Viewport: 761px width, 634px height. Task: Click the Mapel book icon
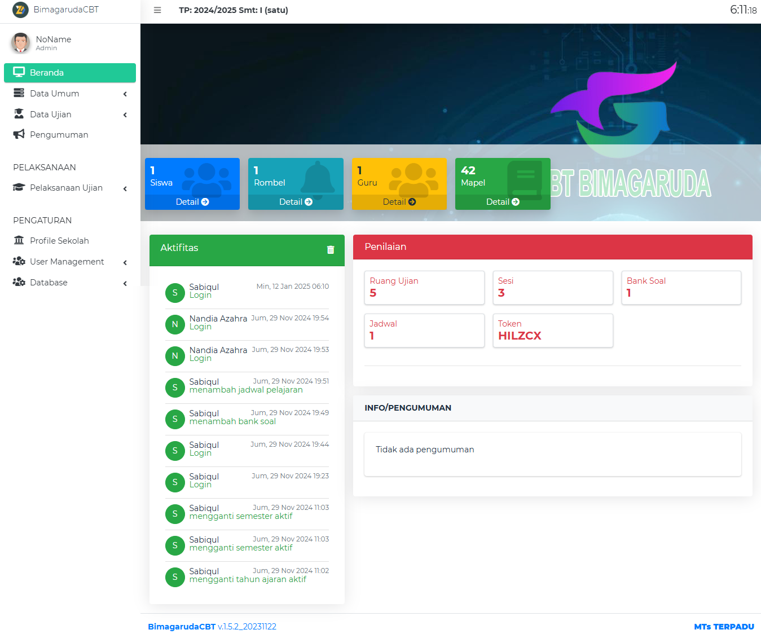pos(525,180)
